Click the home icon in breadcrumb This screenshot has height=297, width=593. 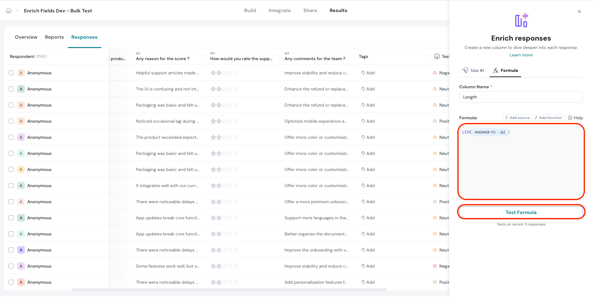click(x=9, y=11)
